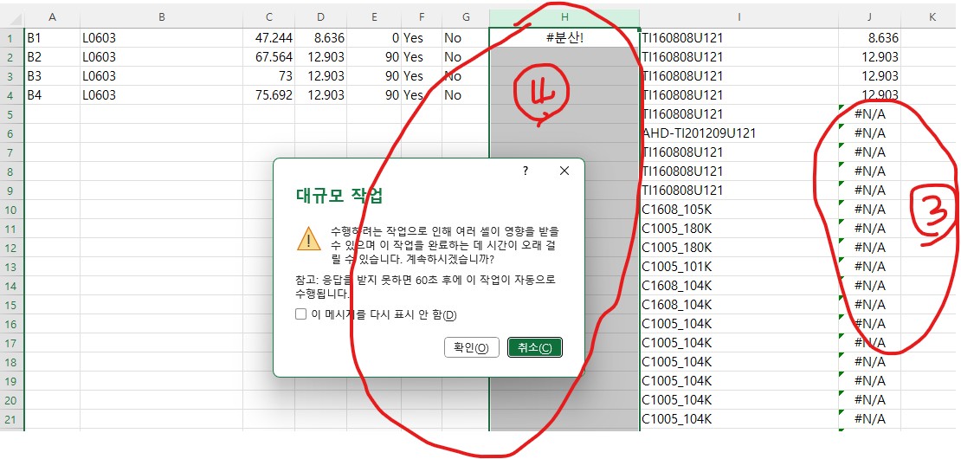Click the cell with value 75.692
This screenshot has width=961, height=459.
[x=268, y=95]
